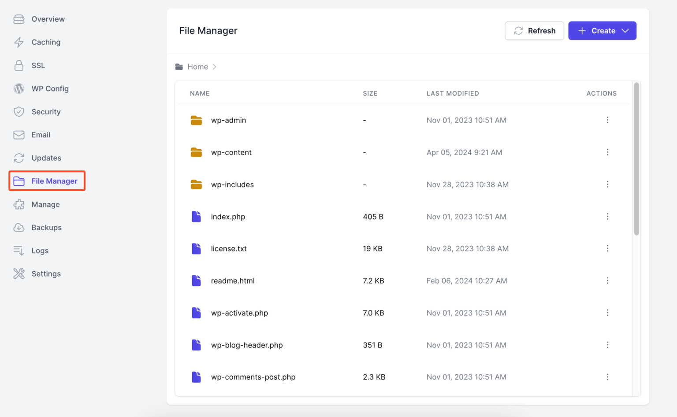
Task: Open the actions menu for wp-content
Action: [x=608, y=152]
